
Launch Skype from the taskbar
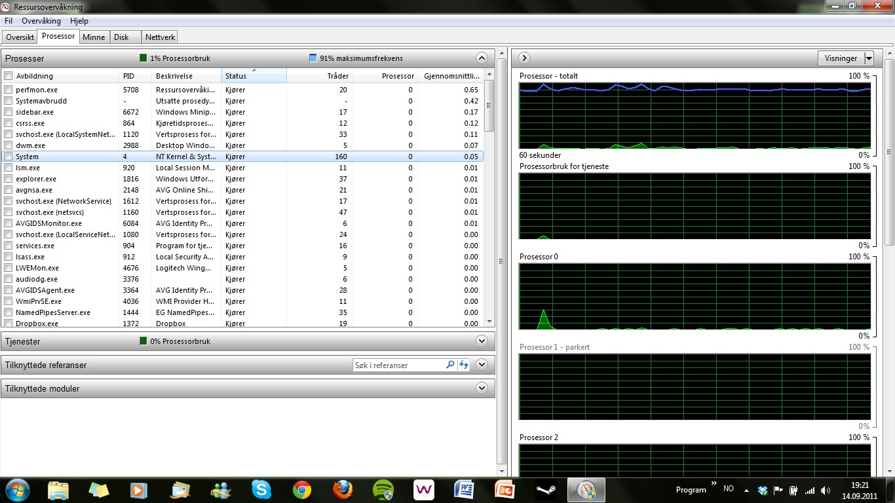coord(261,489)
